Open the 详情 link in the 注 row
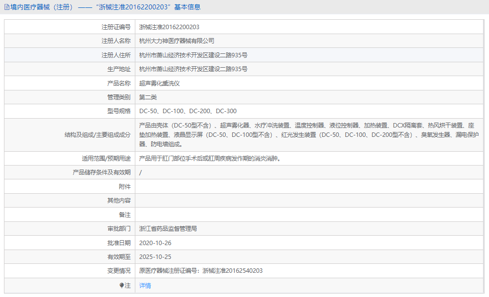Image resolution: width=489 pixels, height=297 pixels. [145, 286]
